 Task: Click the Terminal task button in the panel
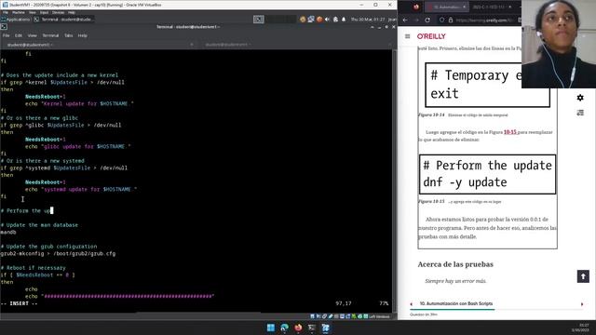click(63, 20)
